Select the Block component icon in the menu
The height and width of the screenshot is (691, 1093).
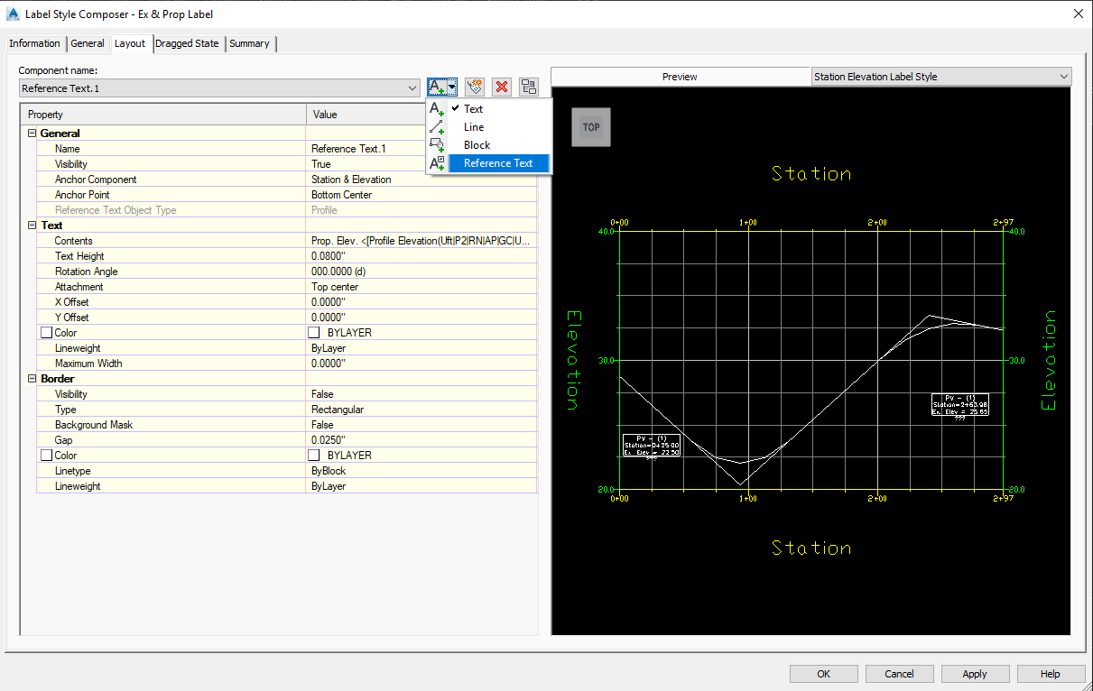pos(437,144)
